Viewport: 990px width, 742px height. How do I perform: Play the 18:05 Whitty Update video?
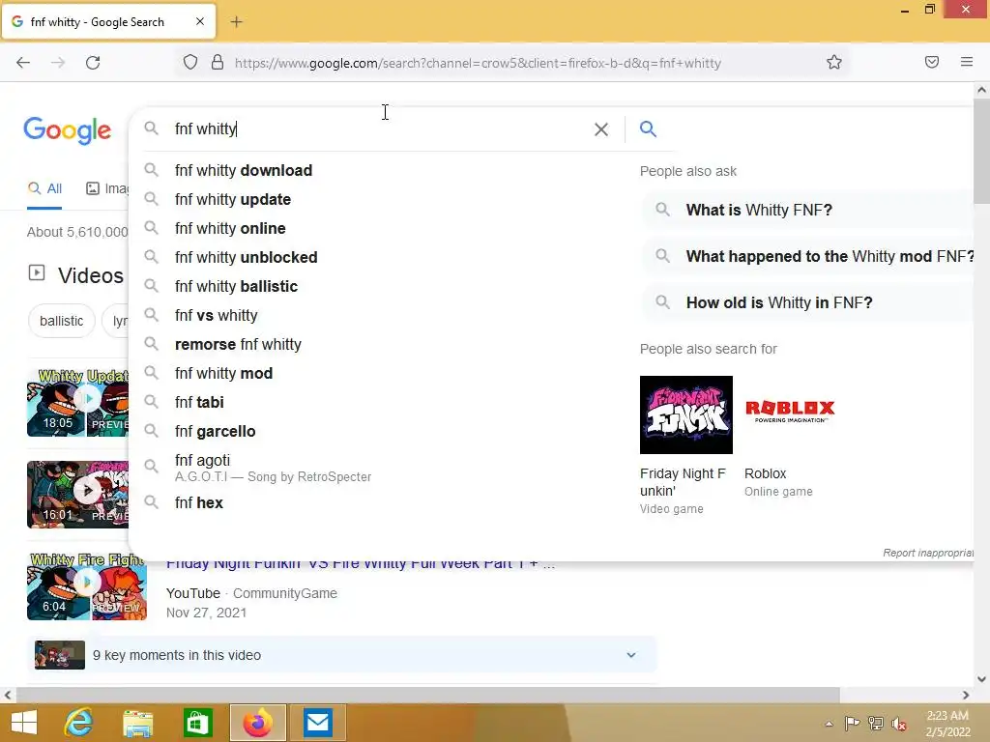(x=77, y=402)
